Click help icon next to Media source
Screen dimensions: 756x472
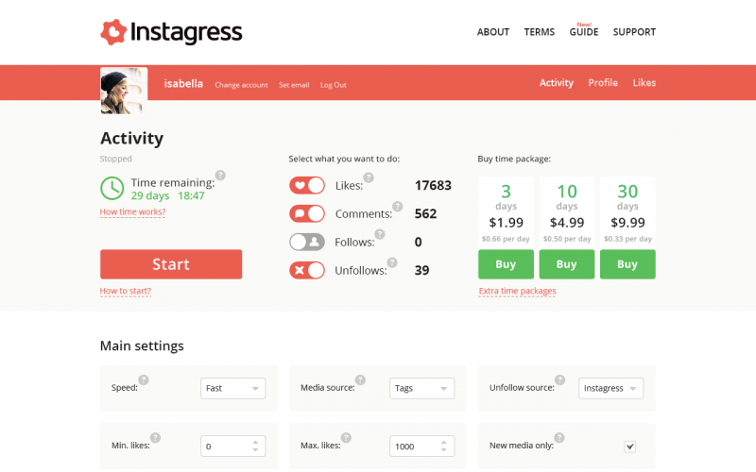point(360,379)
